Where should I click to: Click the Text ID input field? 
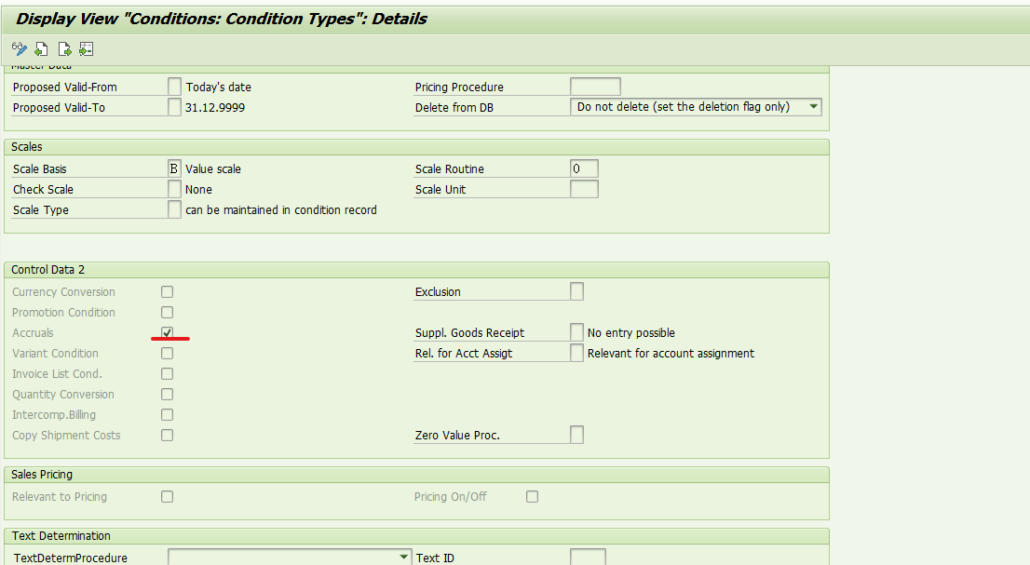coord(588,558)
